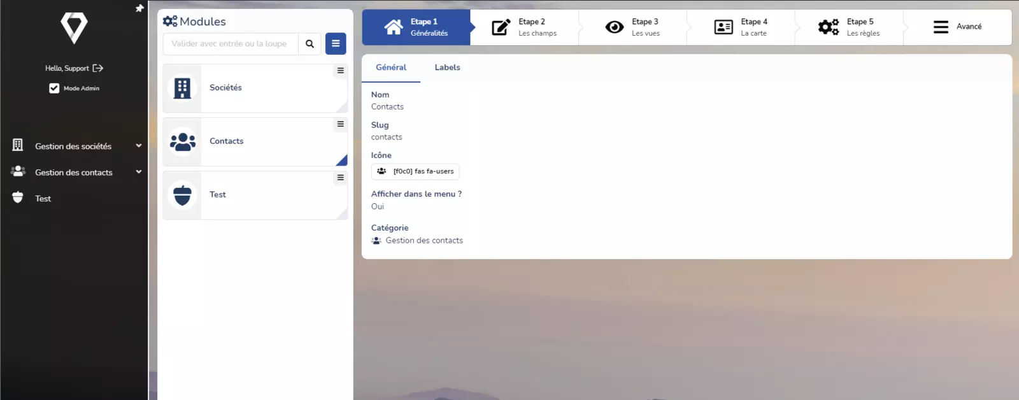This screenshot has width=1019, height=400.
Task: Click the magnifying glass search button
Action: point(310,44)
